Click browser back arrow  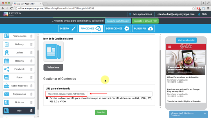pos(3,8)
